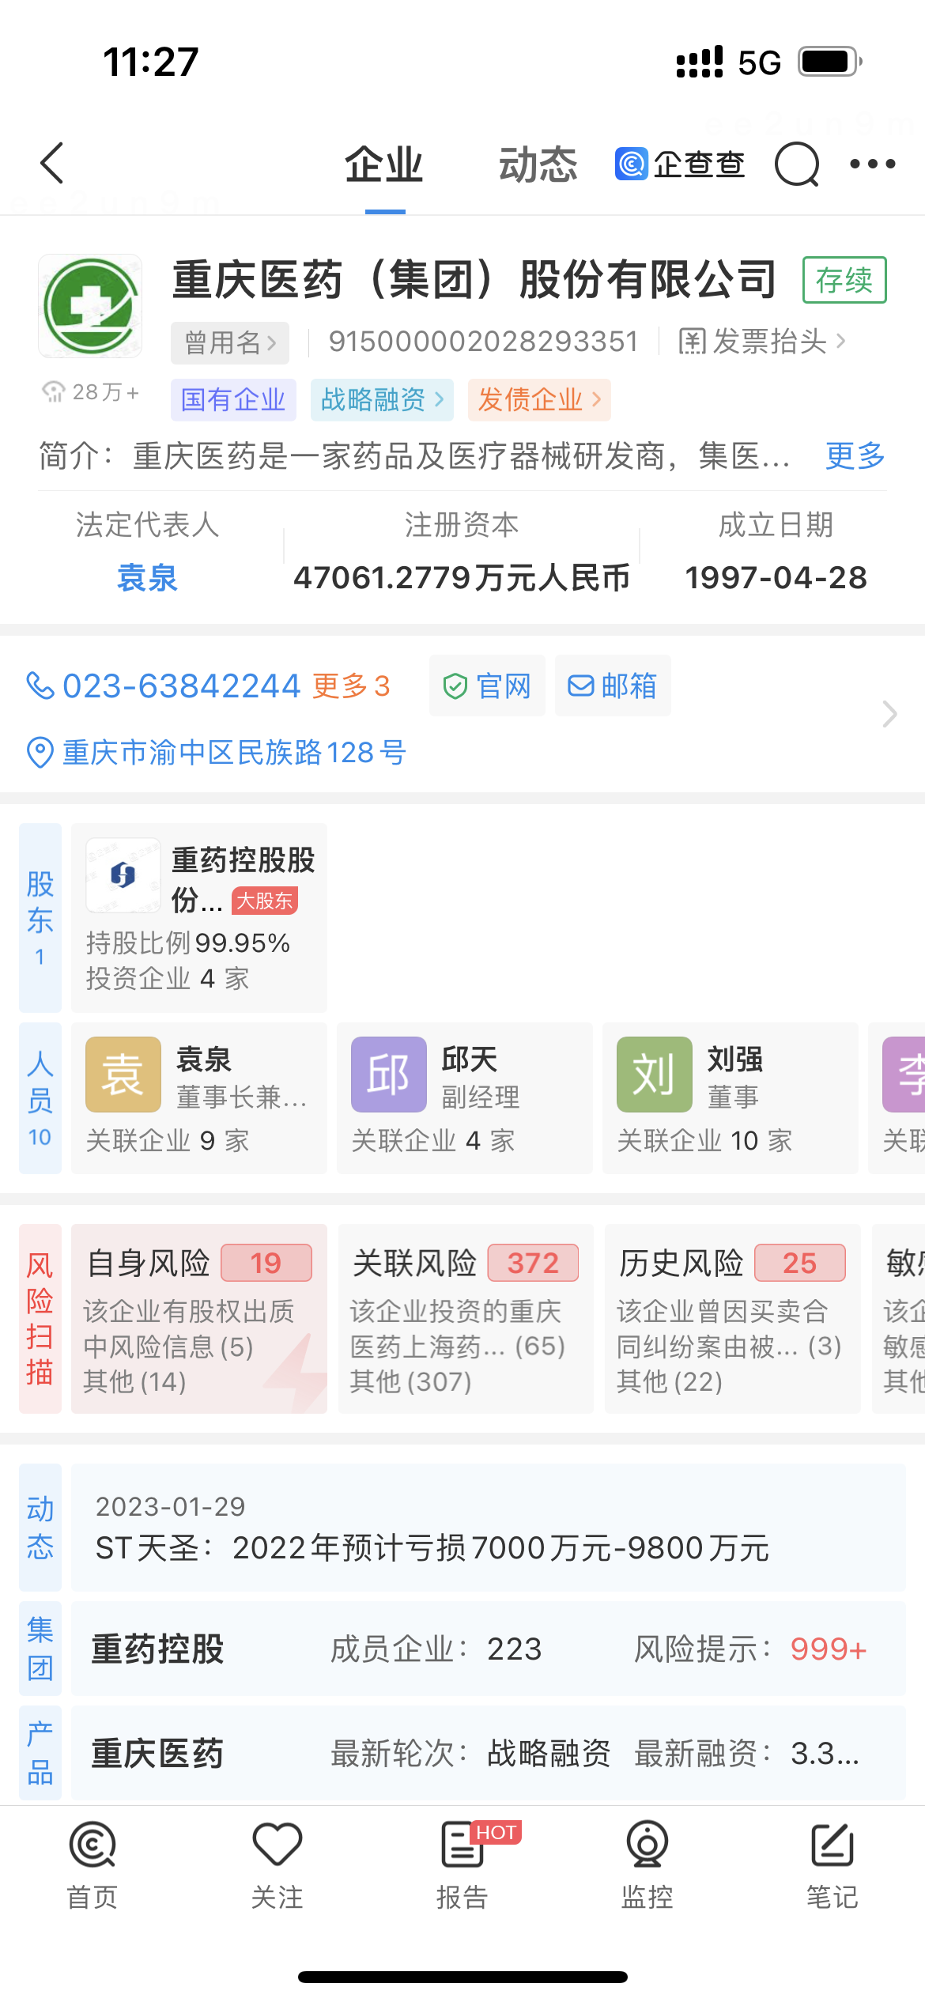Open 自身风险 19 card
Viewport: 925px width, 2002px height.
pos(199,1319)
